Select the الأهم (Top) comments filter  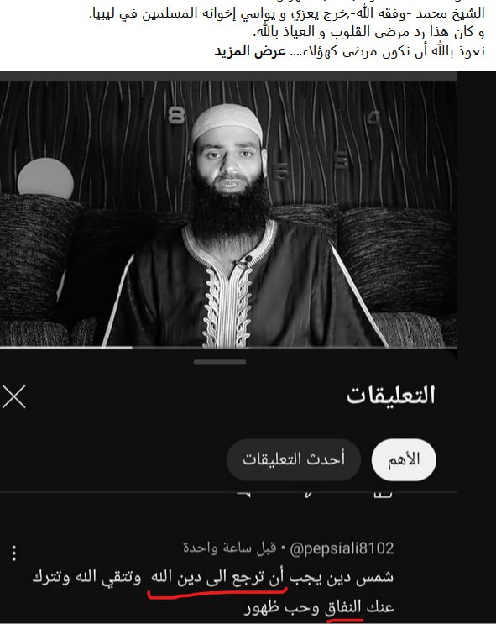tap(404, 459)
